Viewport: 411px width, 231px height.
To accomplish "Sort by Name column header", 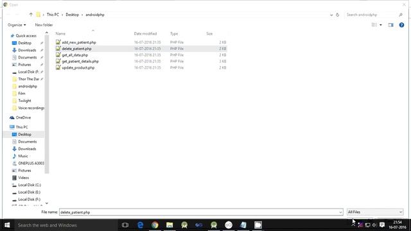I will point(60,33).
